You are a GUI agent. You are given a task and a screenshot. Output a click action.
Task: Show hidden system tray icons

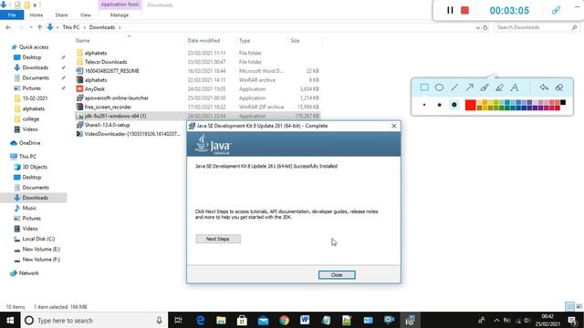496,320
